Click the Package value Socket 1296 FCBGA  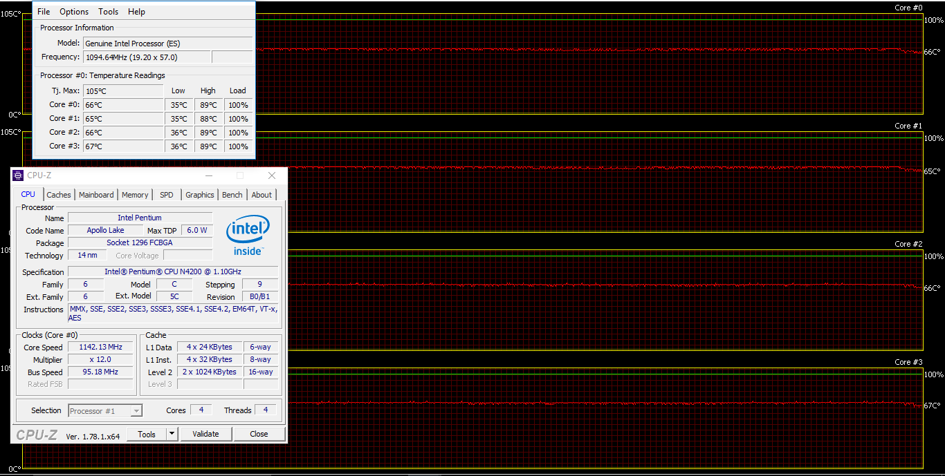(x=140, y=243)
